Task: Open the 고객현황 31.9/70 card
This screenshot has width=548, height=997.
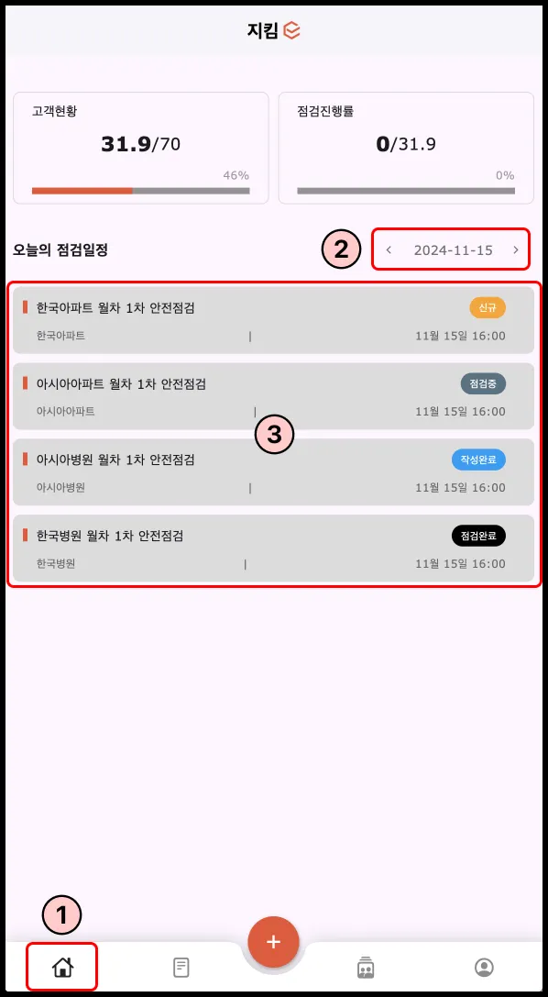Action: click(141, 149)
